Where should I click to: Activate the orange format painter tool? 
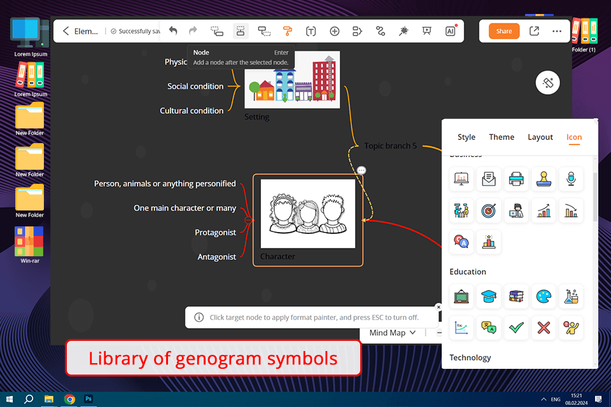coord(288,31)
